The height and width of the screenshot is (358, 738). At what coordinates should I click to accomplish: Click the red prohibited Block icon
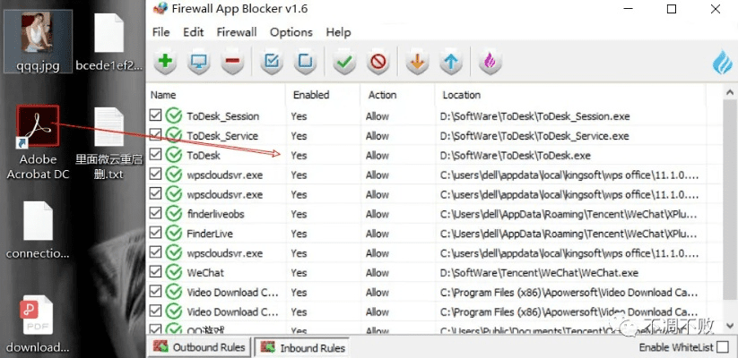click(x=378, y=63)
